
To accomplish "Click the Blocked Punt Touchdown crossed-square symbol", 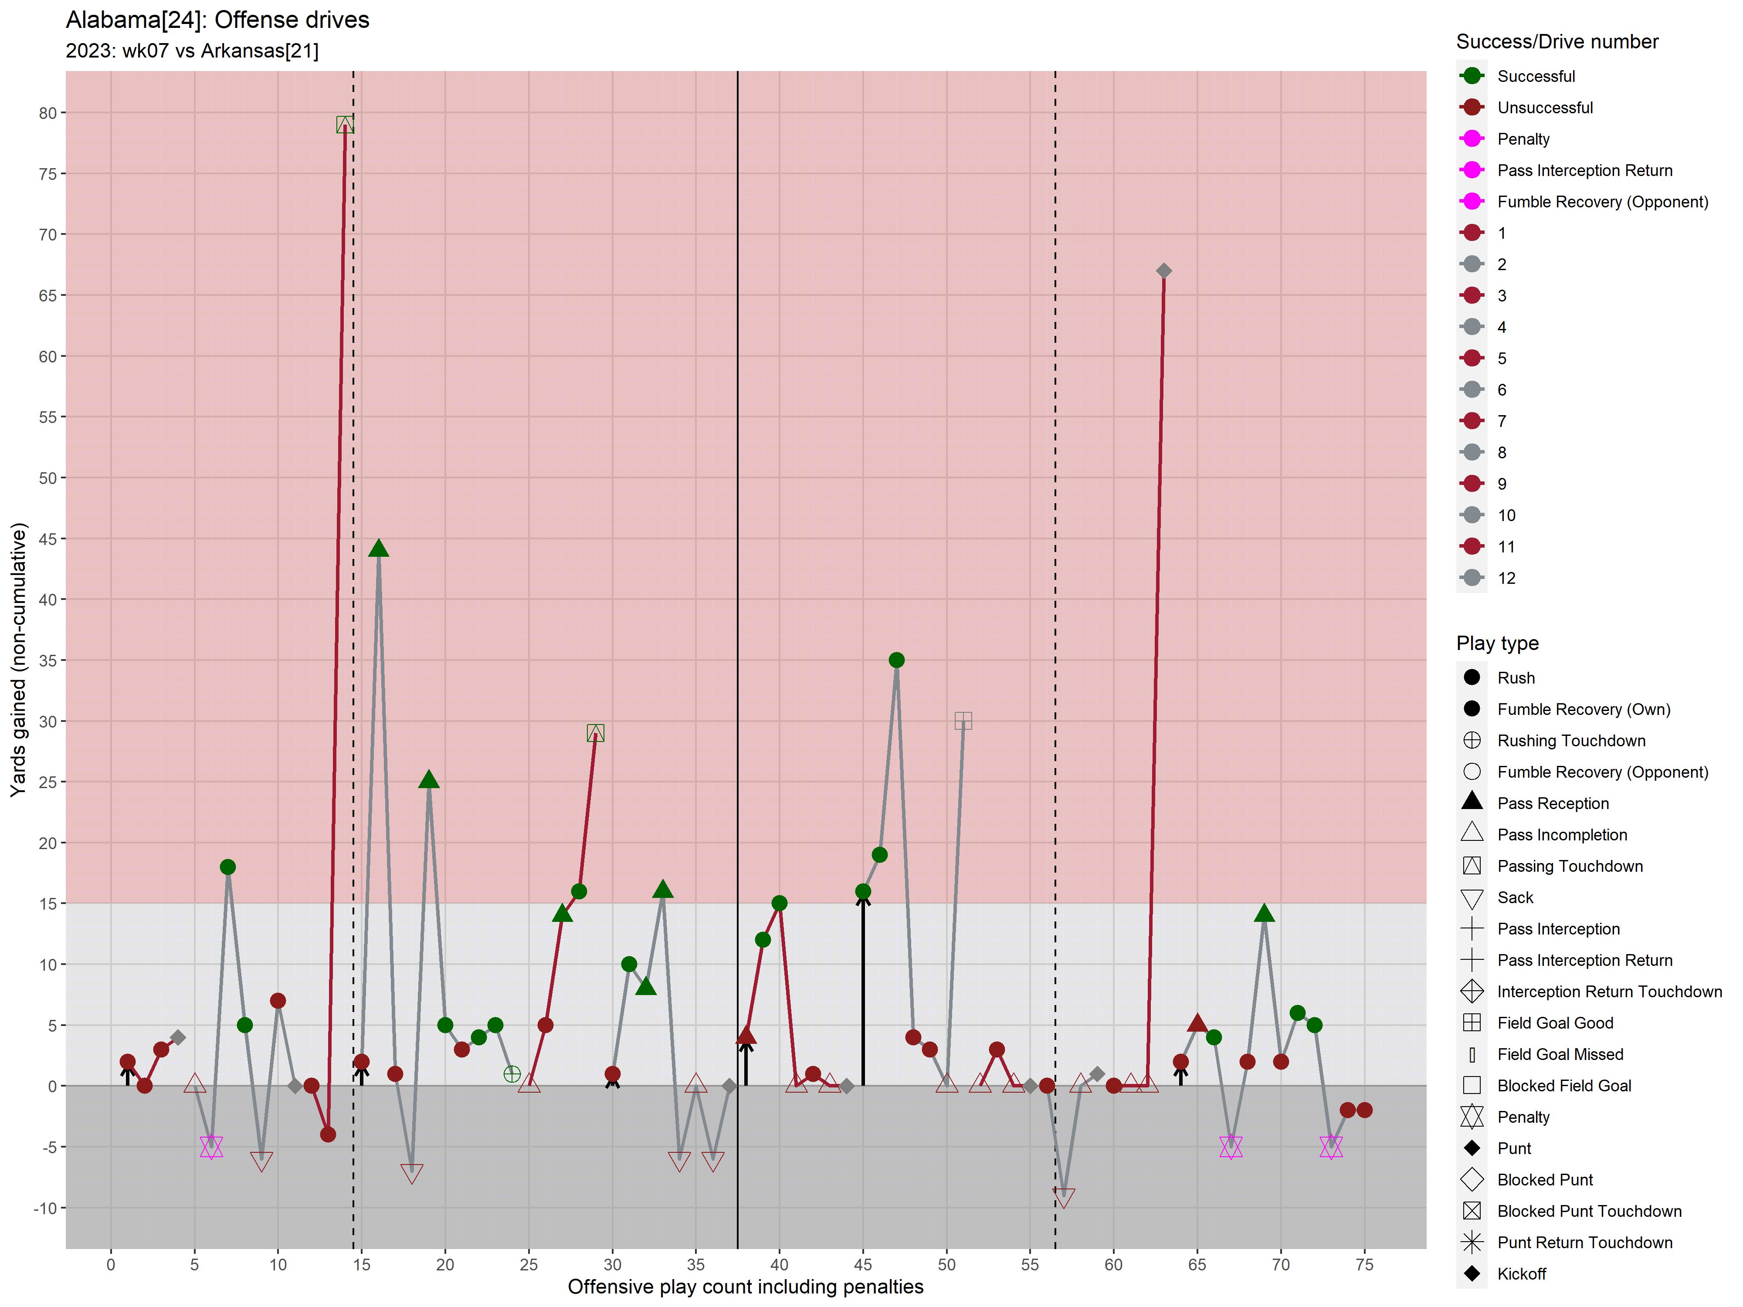I will click(x=1471, y=1211).
